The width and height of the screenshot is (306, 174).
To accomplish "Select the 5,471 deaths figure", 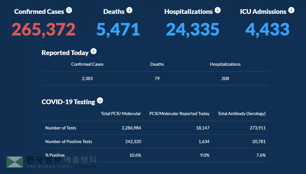I will tap(118, 29).
